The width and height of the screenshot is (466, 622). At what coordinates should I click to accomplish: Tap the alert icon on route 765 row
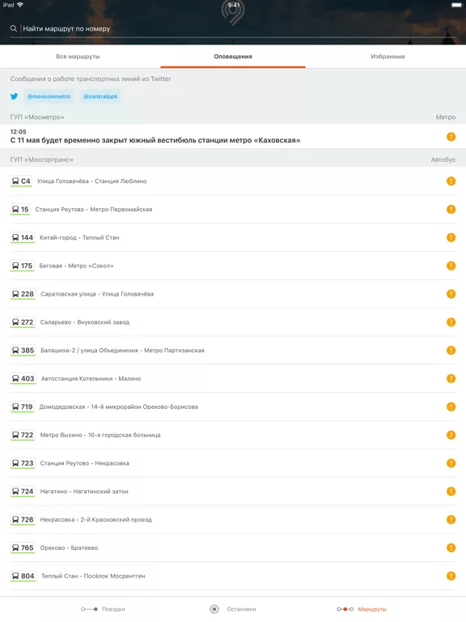[x=451, y=547]
